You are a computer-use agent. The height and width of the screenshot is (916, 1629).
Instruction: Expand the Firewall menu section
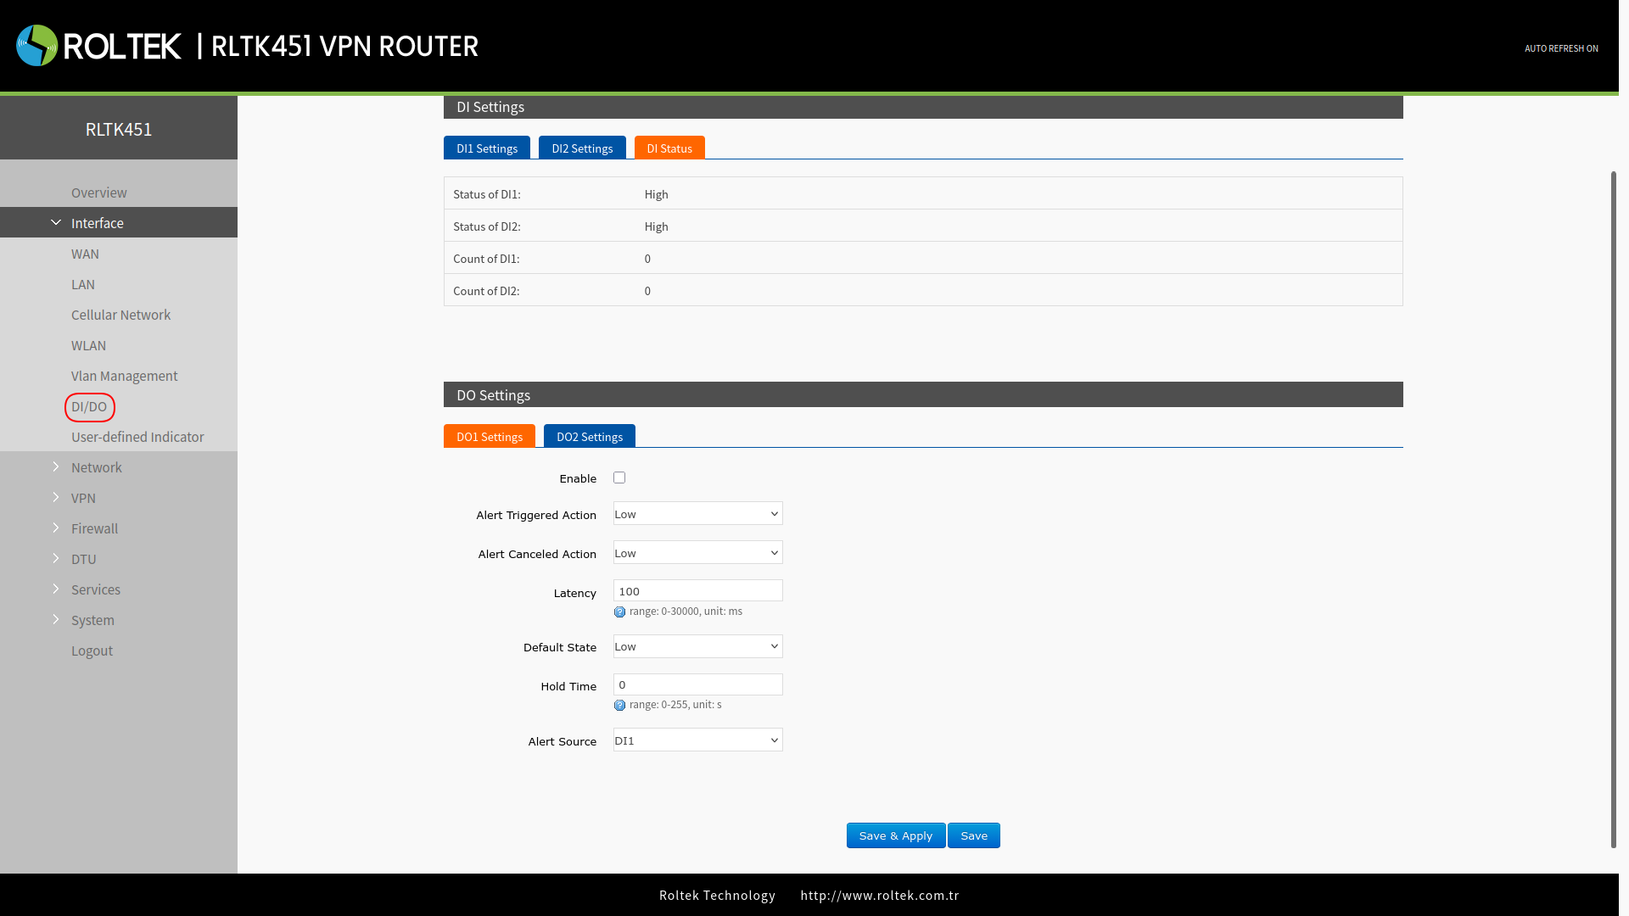point(94,528)
